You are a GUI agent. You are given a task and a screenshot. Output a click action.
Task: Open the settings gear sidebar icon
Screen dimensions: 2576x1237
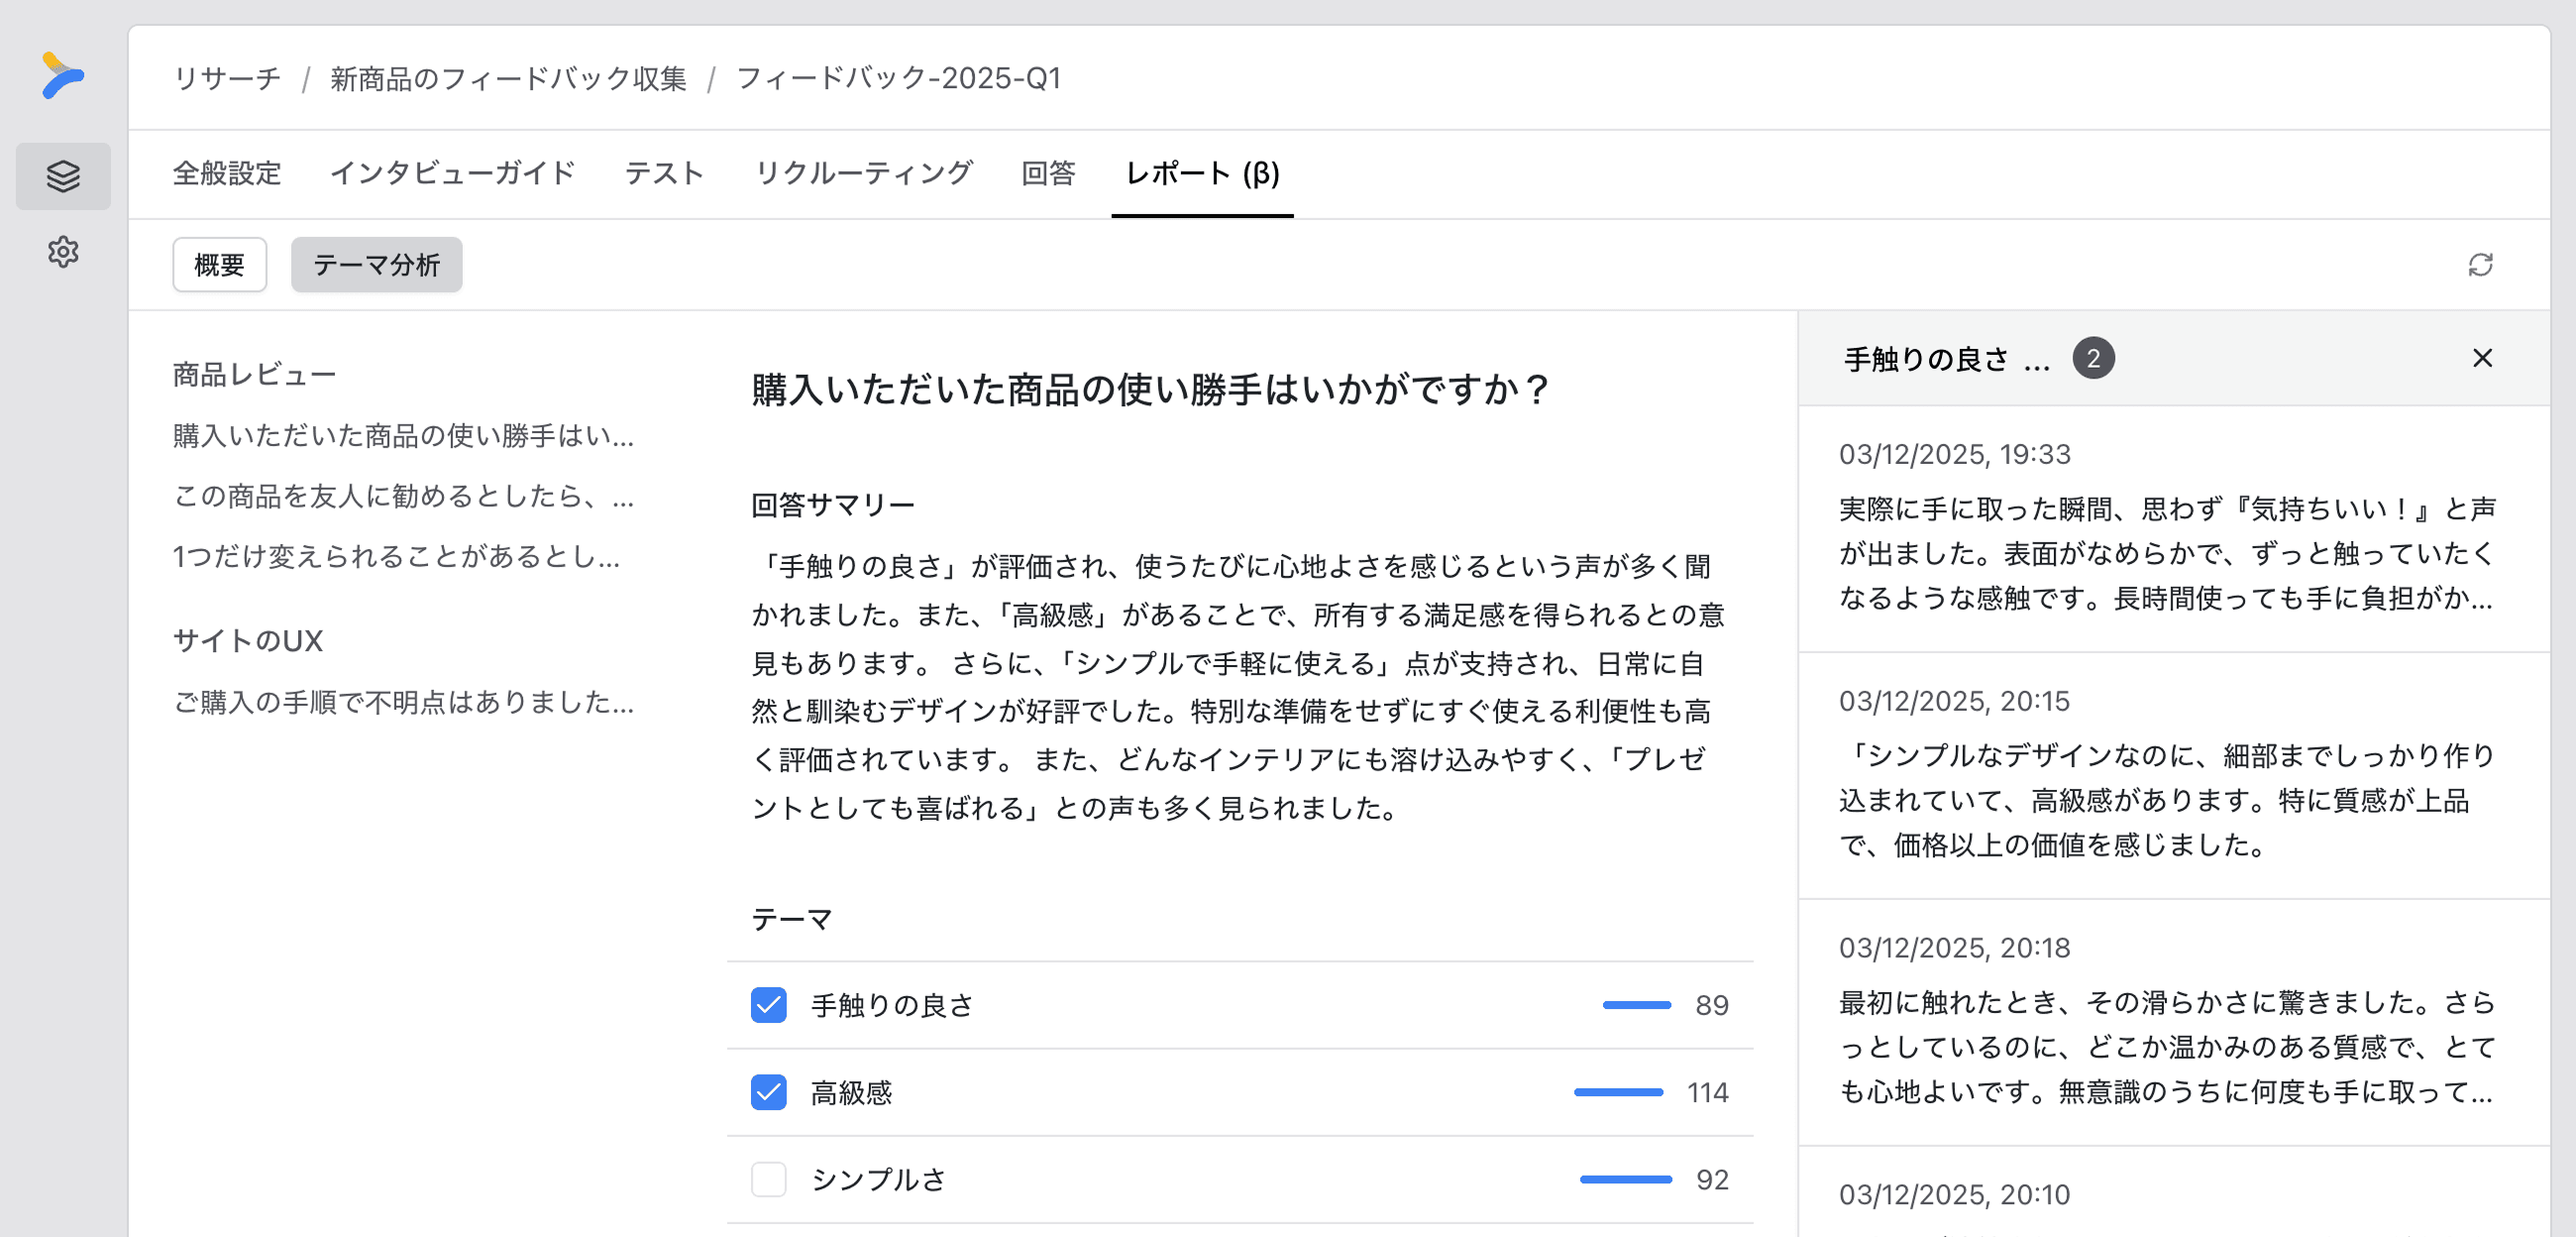pos(63,251)
